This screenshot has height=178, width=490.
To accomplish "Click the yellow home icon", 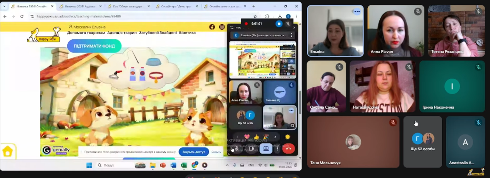I will click(7, 151).
